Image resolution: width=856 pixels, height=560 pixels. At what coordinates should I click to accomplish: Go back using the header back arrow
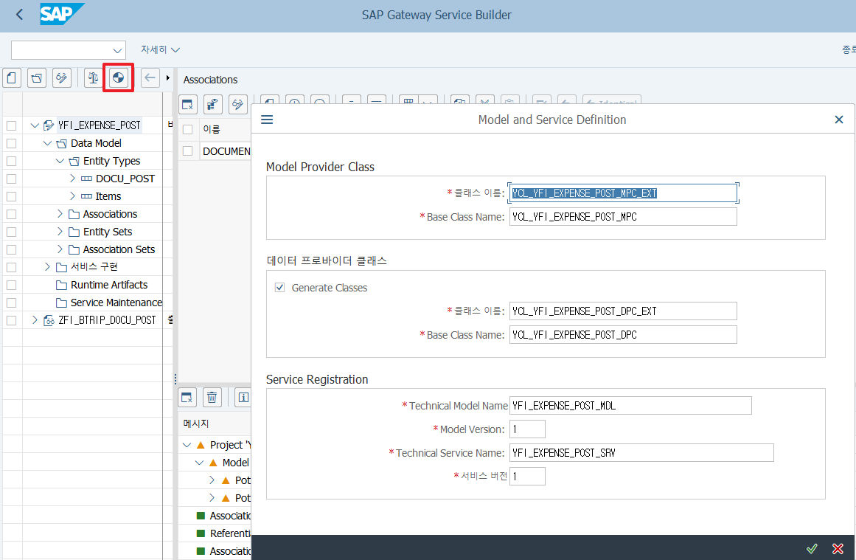point(20,15)
